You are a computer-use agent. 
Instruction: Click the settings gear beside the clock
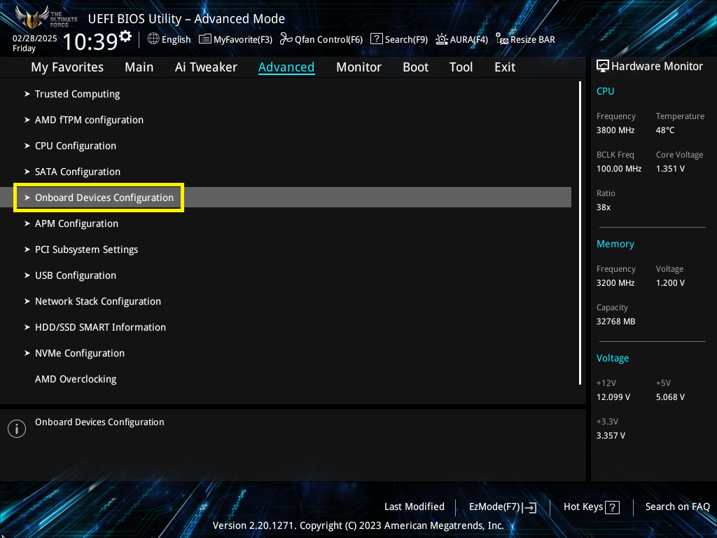(x=125, y=36)
